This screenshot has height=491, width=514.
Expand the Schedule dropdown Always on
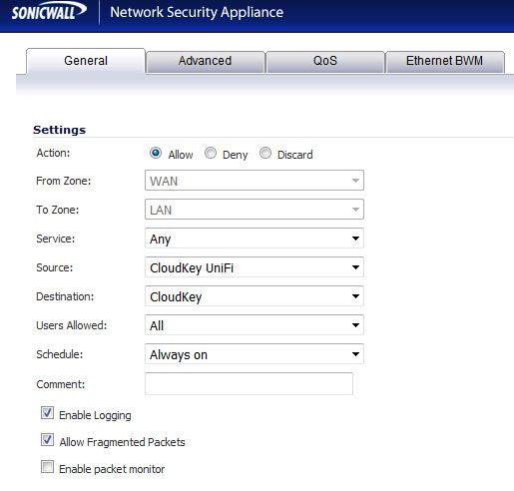pyautogui.click(x=255, y=354)
